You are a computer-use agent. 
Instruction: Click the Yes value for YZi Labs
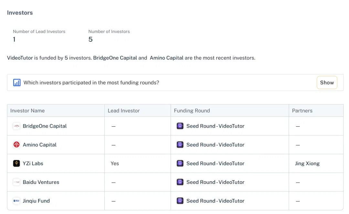(x=115, y=164)
